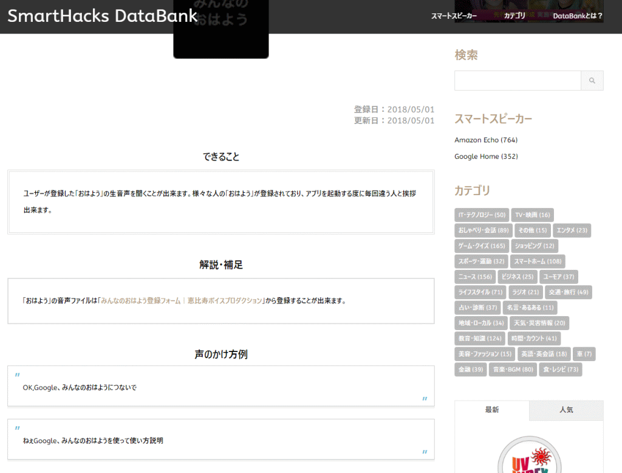Select その他 (15) category tag

point(532,230)
